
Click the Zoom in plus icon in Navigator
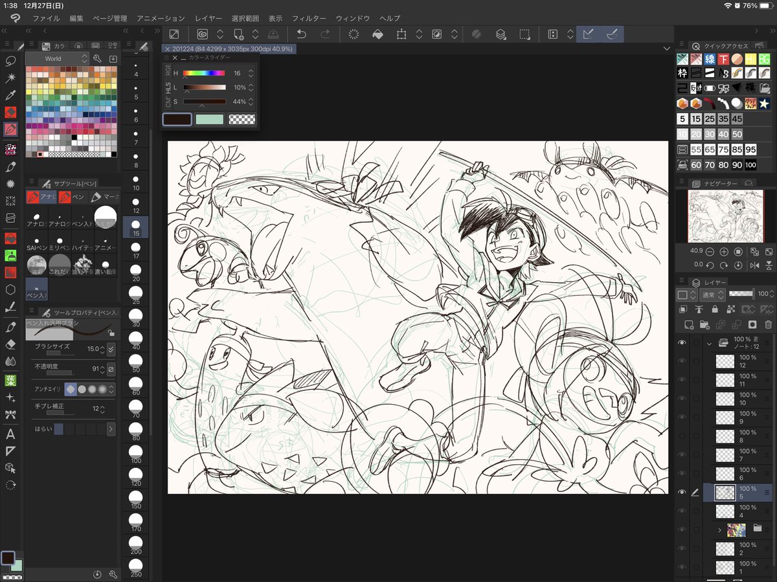[x=724, y=251]
